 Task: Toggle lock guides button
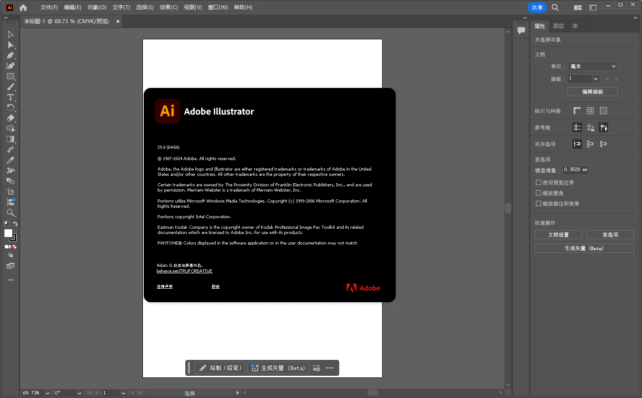pyautogui.click(x=590, y=127)
